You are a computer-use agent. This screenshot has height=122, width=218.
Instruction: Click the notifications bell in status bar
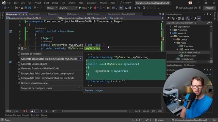(214, 120)
